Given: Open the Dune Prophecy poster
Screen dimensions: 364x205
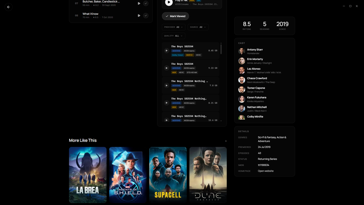Looking at the screenshot, I should tap(208, 175).
